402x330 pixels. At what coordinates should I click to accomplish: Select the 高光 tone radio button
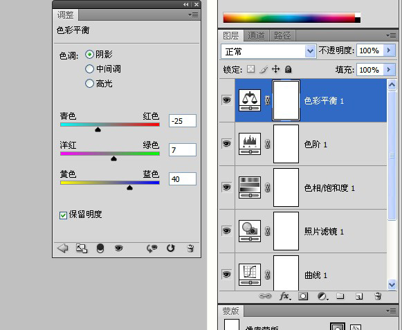[89, 83]
